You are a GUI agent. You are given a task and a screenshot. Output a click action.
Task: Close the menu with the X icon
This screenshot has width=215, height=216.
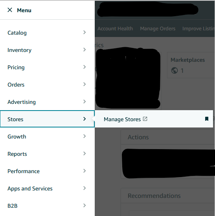point(10,10)
